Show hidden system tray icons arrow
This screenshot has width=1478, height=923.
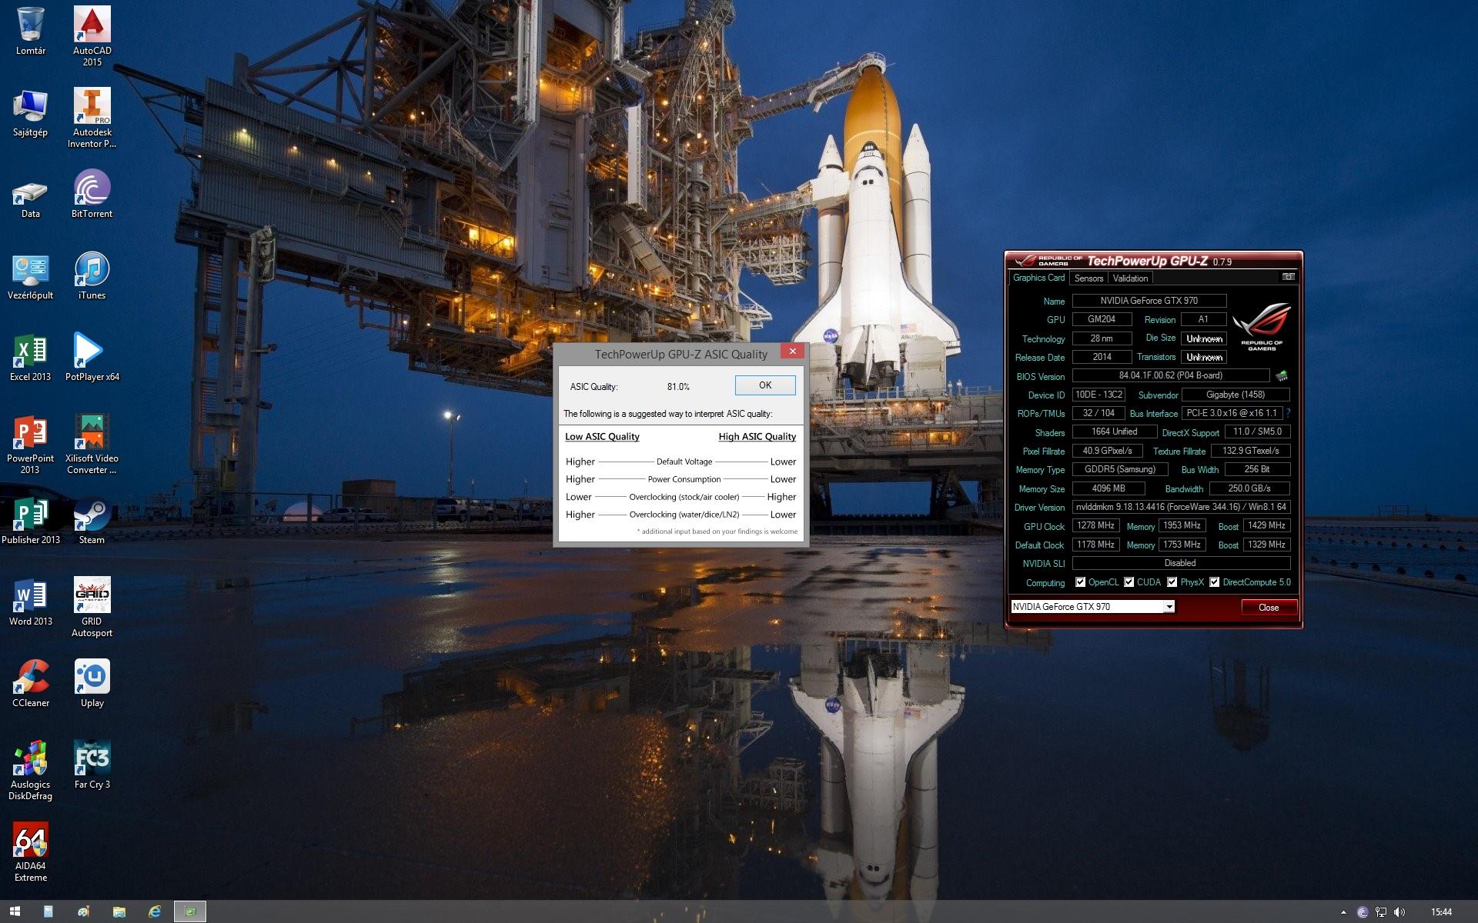(1343, 912)
